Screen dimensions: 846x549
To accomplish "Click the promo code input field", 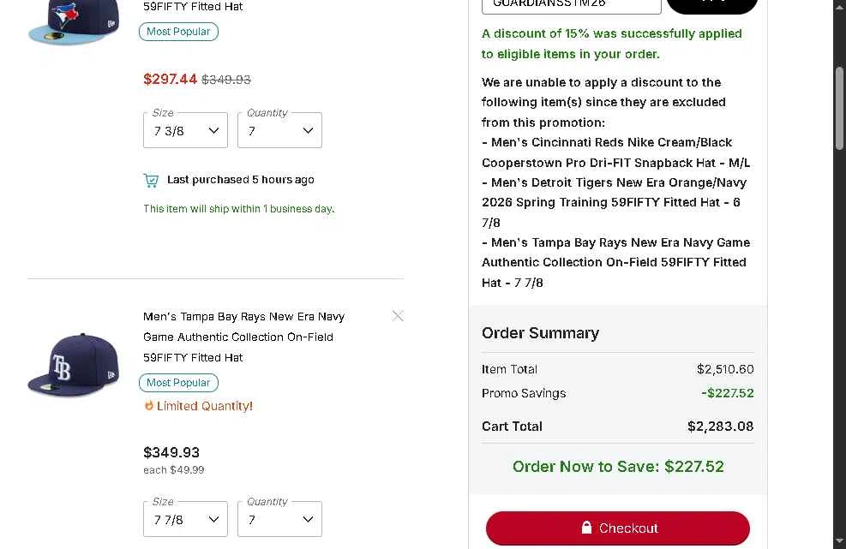I will [x=571, y=4].
